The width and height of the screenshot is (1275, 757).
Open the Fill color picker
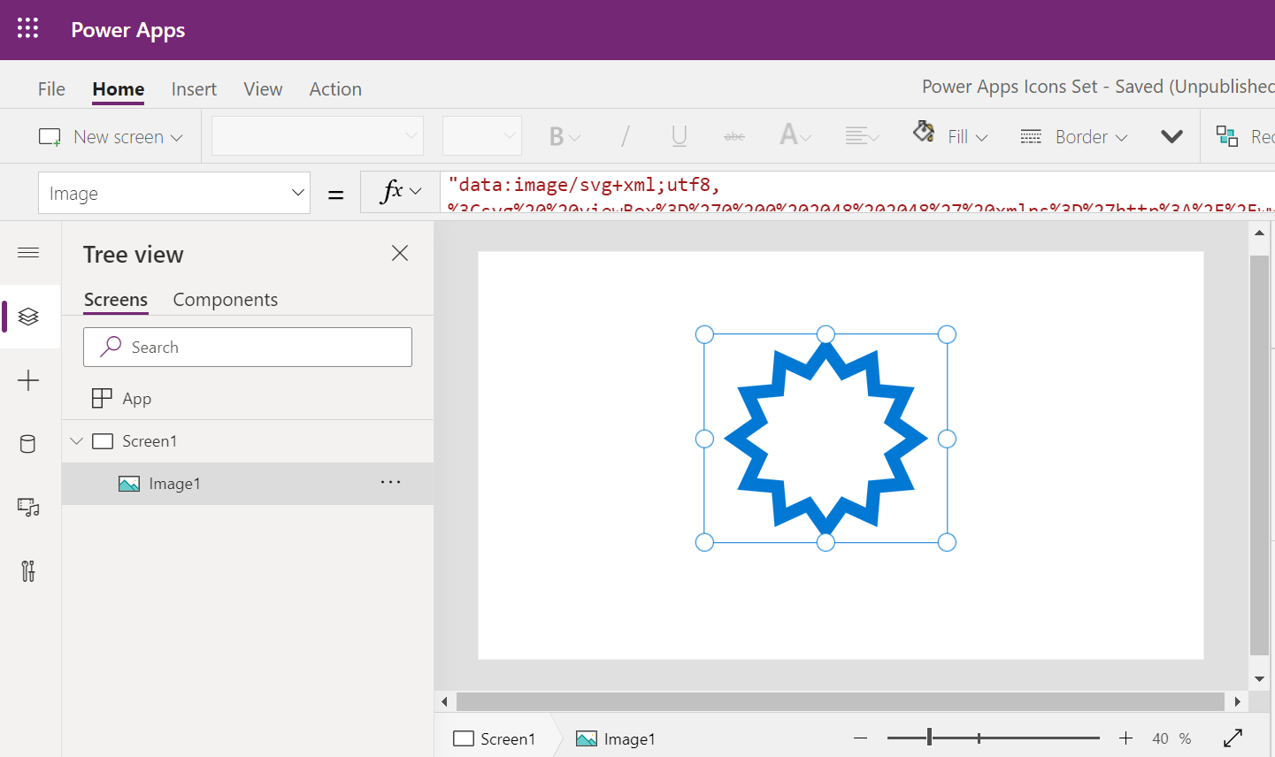point(950,136)
